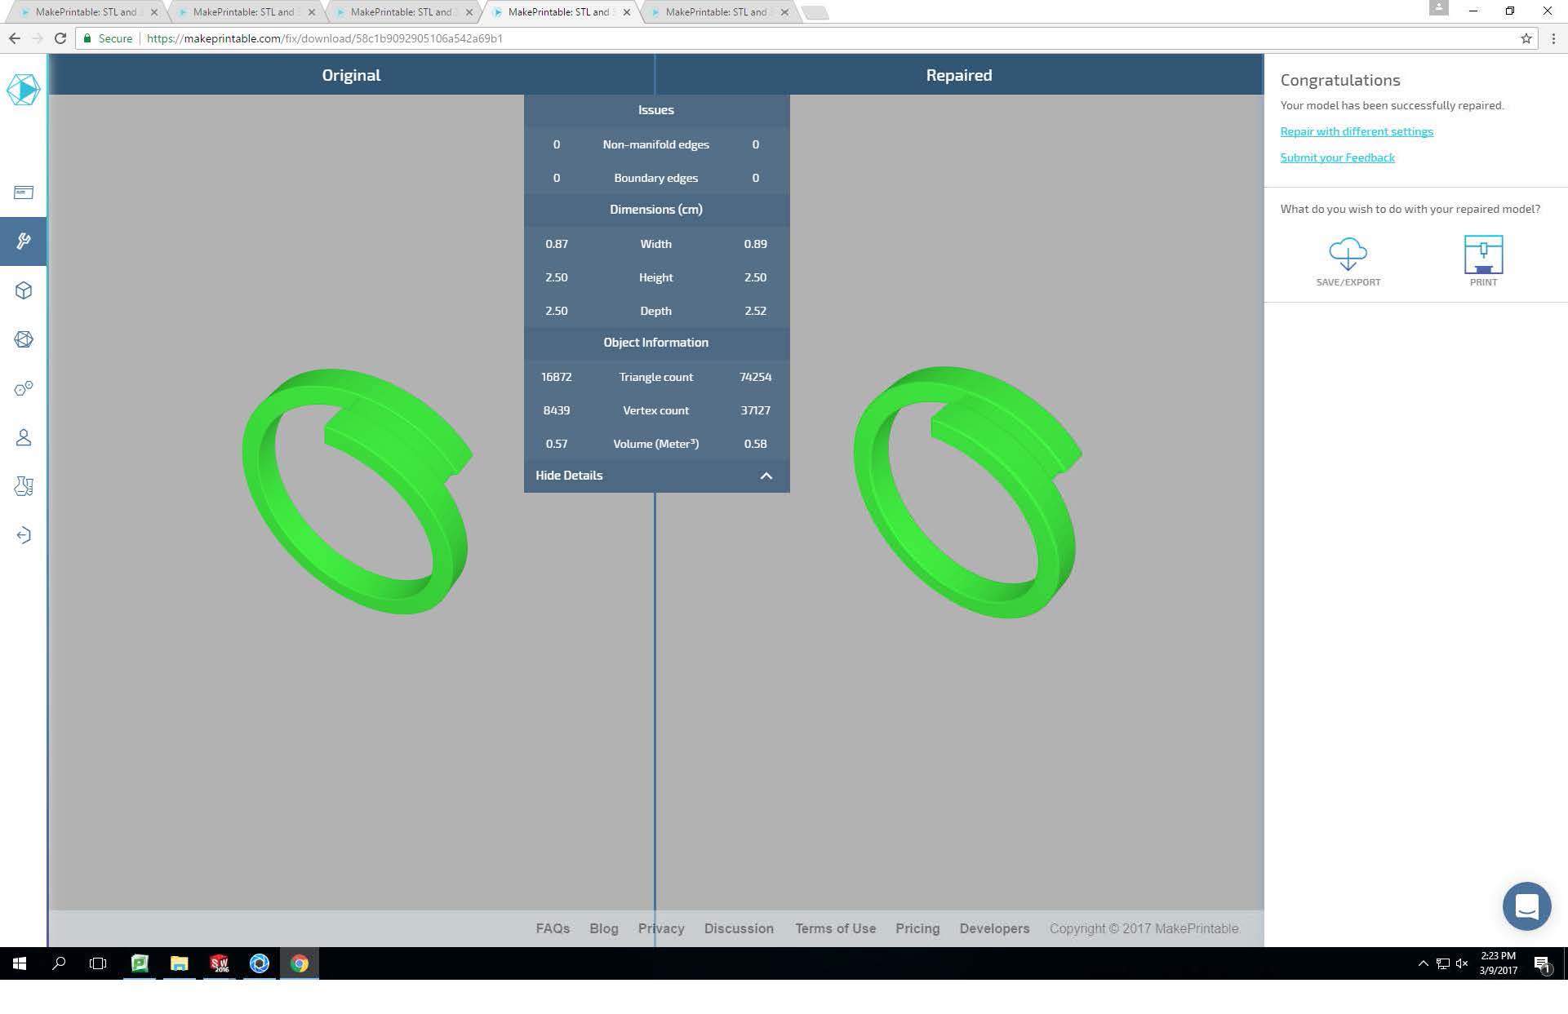Click the Print 3D printer icon
The width and height of the screenshot is (1568, 1014).
1482,255
